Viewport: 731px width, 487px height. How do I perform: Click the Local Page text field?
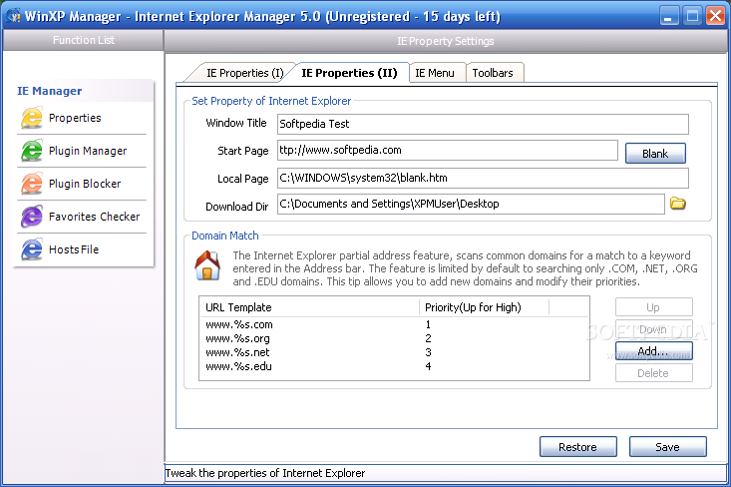(x=483, y=179)
